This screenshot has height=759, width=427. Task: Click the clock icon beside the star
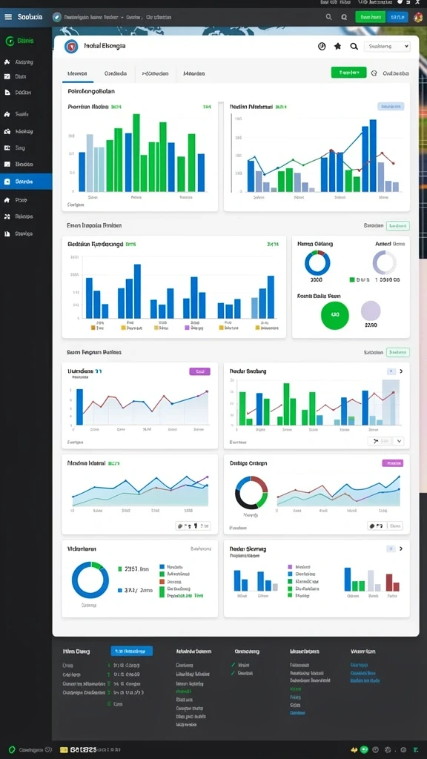[x=322, y=47]
